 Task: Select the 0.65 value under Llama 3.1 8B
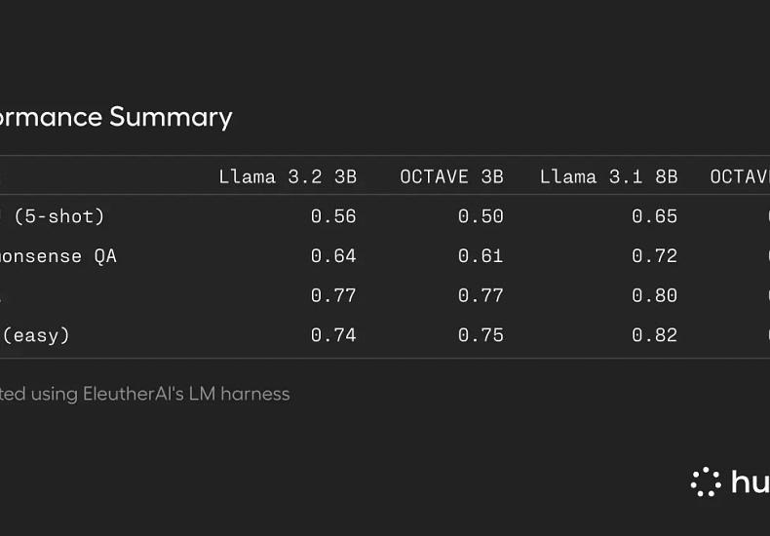point(655,216)
